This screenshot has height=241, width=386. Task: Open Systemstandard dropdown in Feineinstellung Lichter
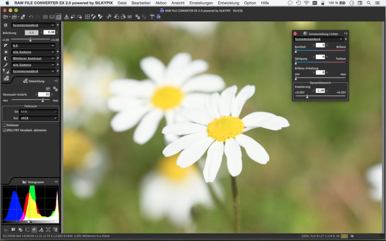(319, 39)
